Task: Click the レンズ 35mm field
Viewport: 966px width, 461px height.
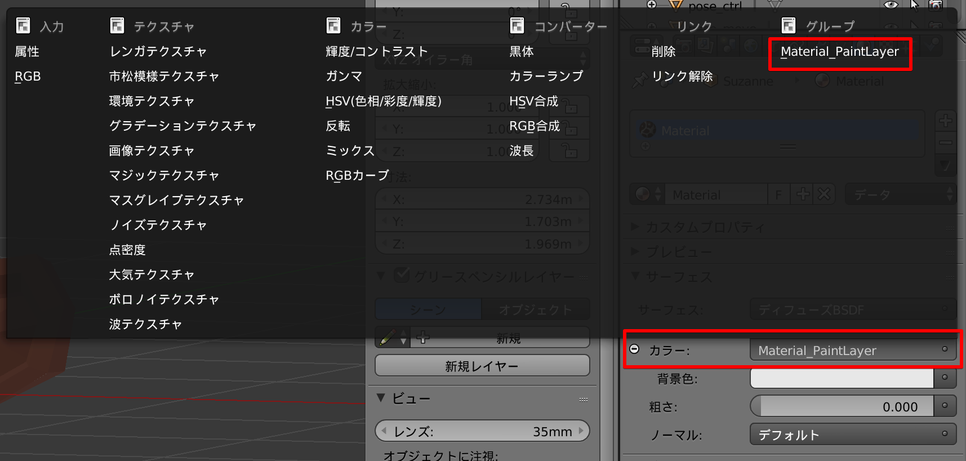Action: [482, 431]
